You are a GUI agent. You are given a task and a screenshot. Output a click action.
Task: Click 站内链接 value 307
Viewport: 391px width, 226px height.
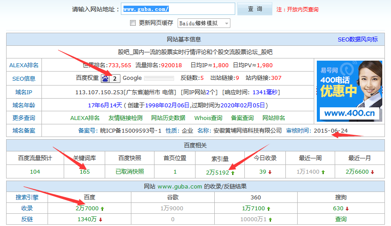click(x=276, y=78)
